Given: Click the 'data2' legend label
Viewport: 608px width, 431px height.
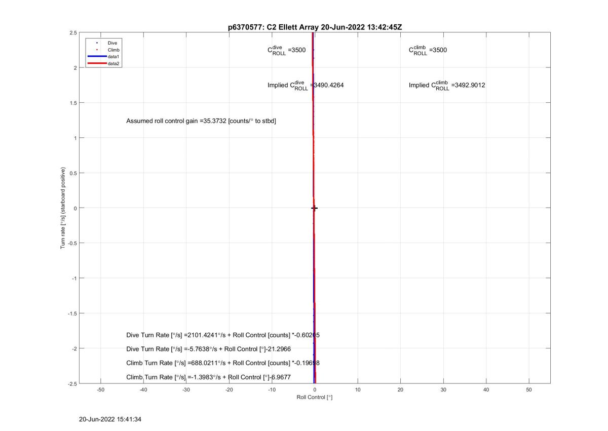Looking at the screenshot, I should tap(113, 64).
